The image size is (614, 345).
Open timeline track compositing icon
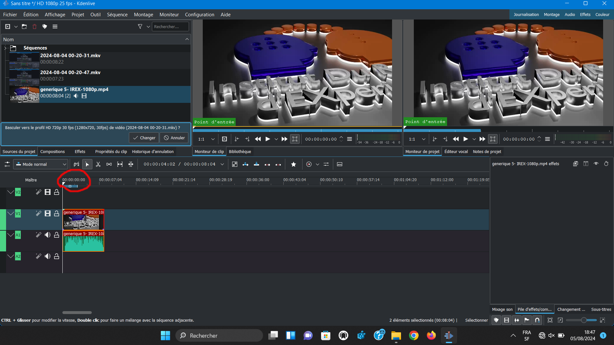pos(235,164)
